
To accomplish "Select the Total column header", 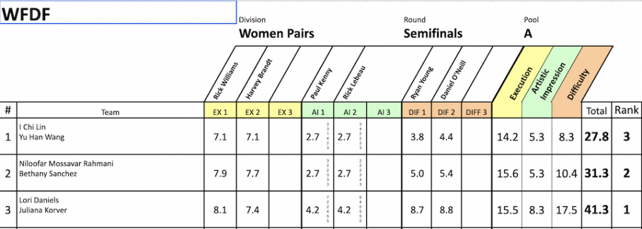I will (597, 110).
